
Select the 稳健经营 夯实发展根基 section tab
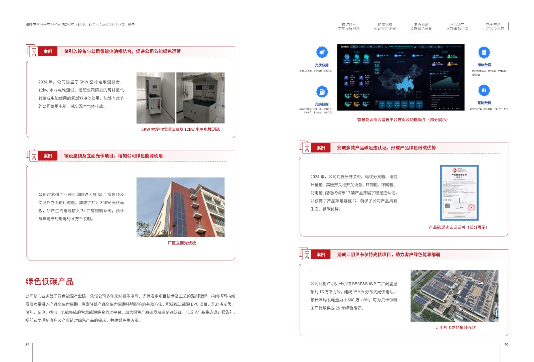tap(349, 26)
